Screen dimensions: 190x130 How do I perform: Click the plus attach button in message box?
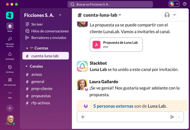tap(83, 117)
